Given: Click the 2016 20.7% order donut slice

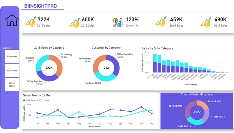Looking at the screenshot, I should pos(206,115).
